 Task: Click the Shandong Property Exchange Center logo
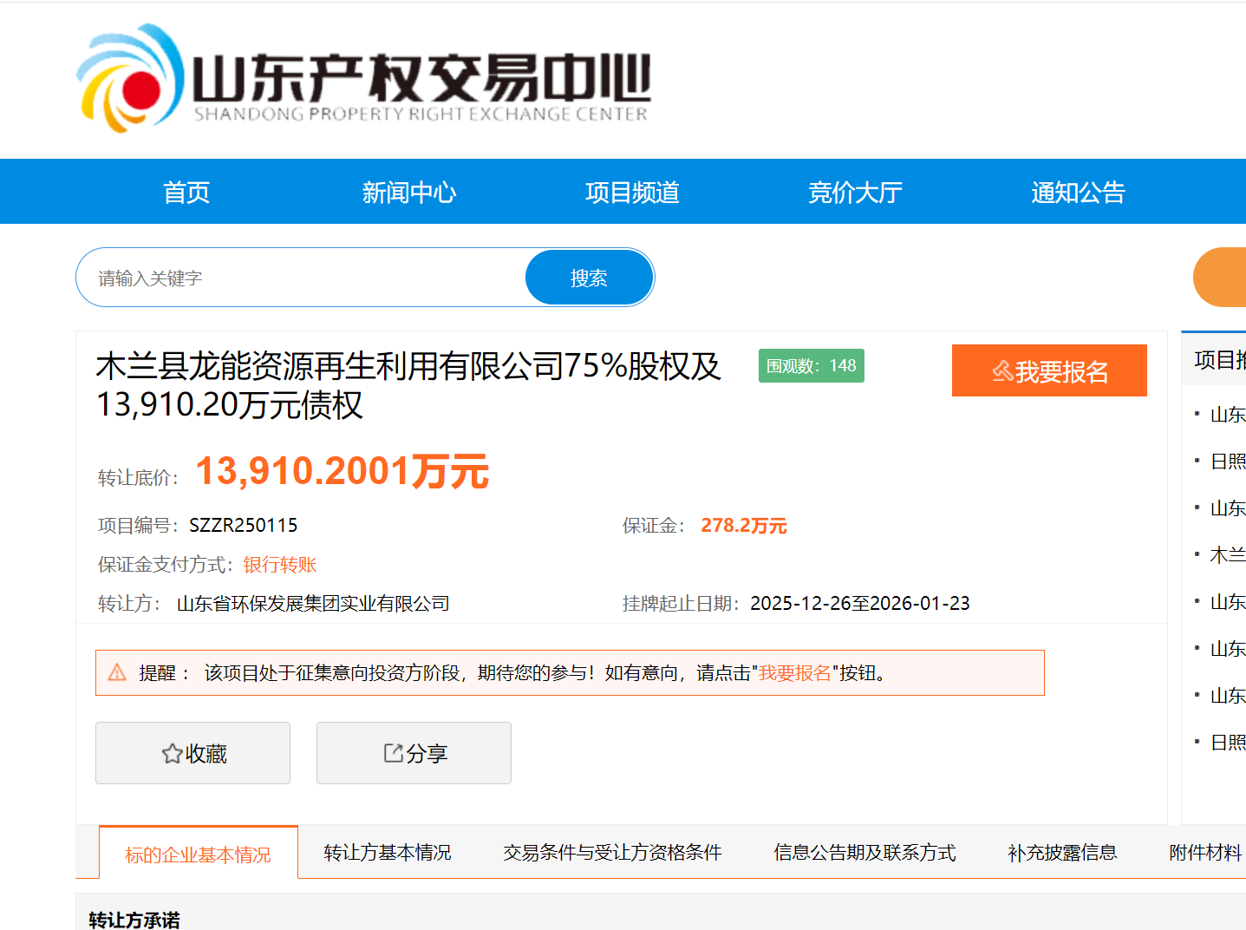pyautogui.click(x=364, y=80)
